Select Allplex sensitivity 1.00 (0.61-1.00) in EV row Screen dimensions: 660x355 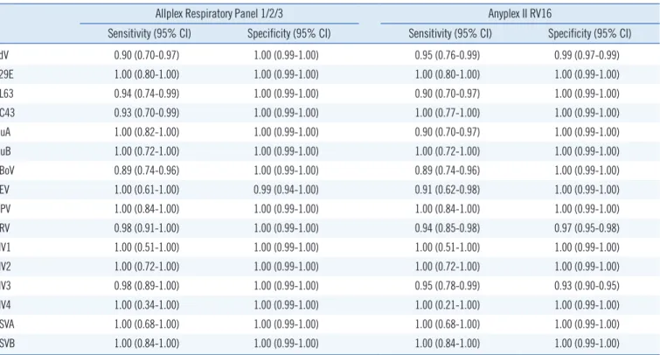click(147, 190)
